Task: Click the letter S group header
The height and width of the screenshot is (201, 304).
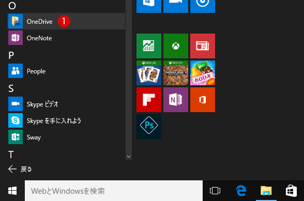Action: tap(11, 88)
